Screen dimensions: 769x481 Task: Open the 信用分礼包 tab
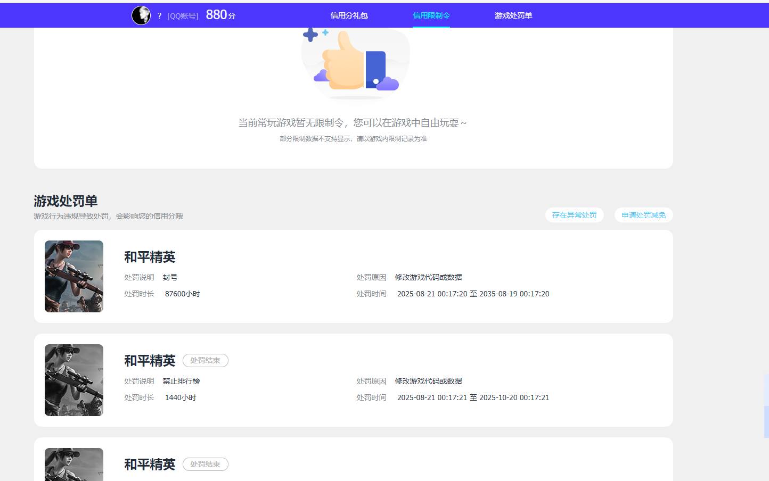[x=349, y=15]
